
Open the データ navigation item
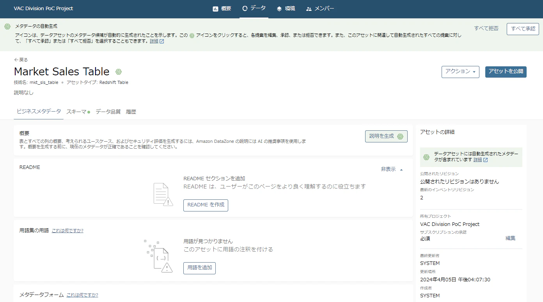click(x=254, y=8)
